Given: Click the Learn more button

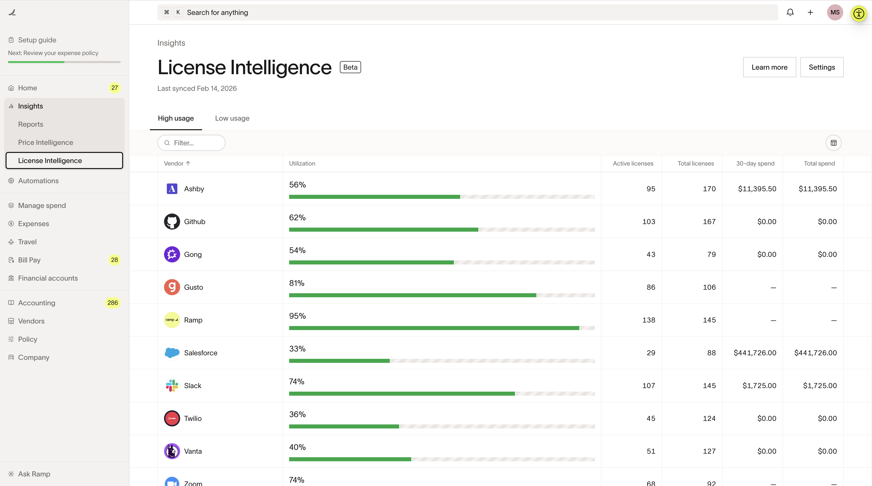Looking at the screenshot, I should (x=769, y=67).
